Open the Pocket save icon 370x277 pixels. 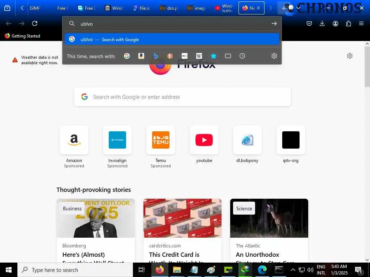tap(309, 23)
